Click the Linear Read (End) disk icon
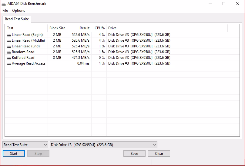This screenshot has height=166, width=245. pyautogui.click(x=9, y=46)
